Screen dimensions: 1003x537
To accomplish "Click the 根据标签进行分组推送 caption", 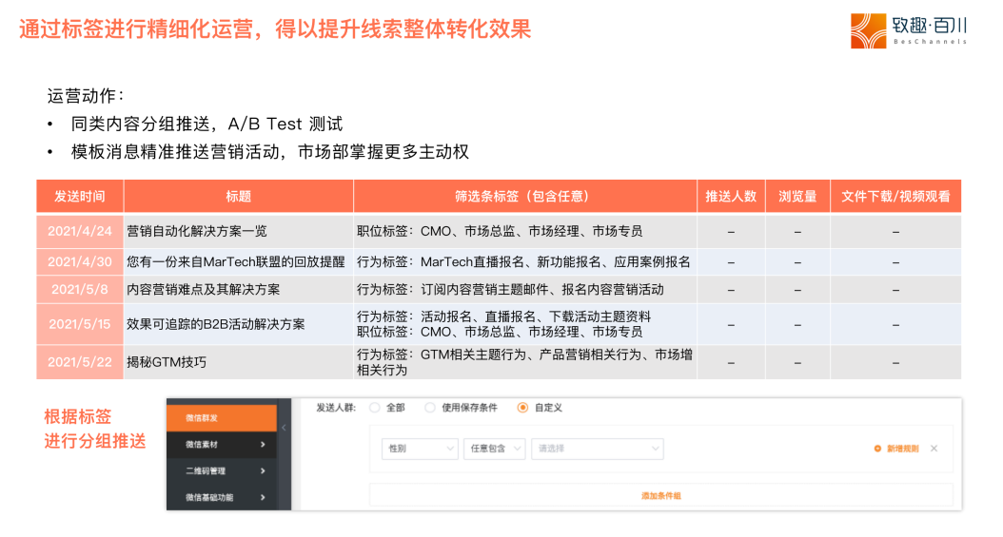I will click(94, 429).
